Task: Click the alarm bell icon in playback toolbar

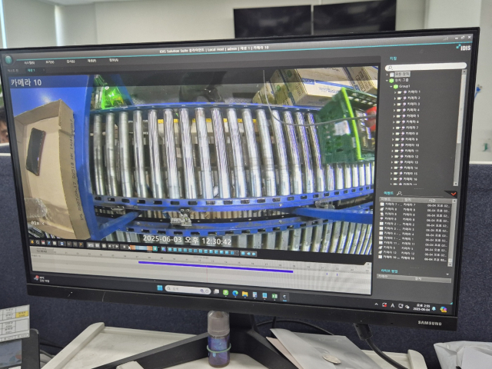Action: 32,242
